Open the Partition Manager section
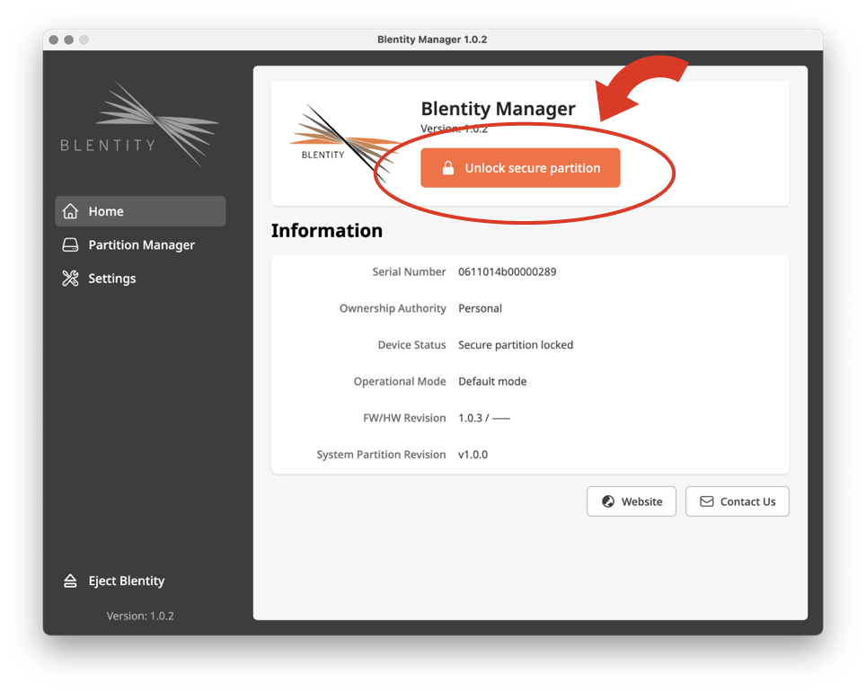The height and width of the screenshot is (692, 866). tap(140, 244)
